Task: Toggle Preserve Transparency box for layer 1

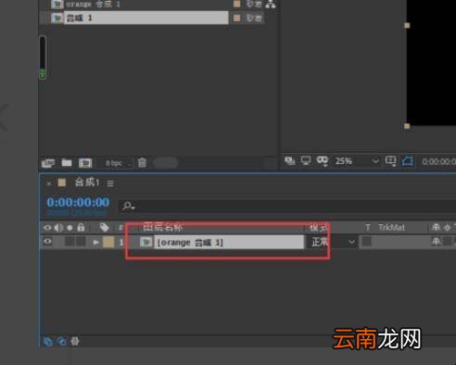Action: pyautogui.click(x=367, y=242)
